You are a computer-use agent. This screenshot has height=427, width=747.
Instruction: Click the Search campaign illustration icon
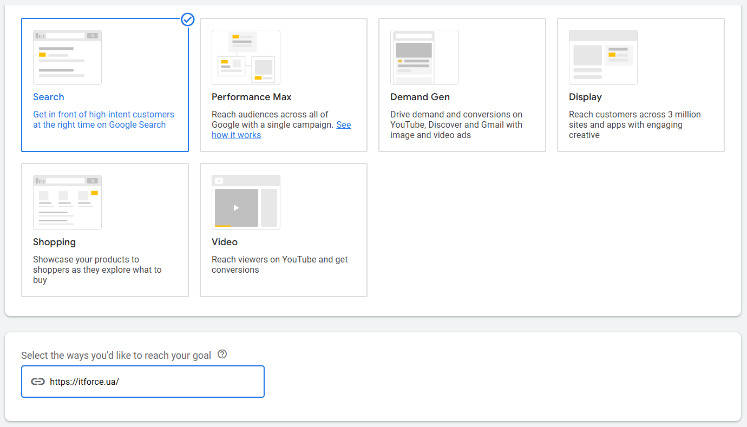[x=67, y=57]
